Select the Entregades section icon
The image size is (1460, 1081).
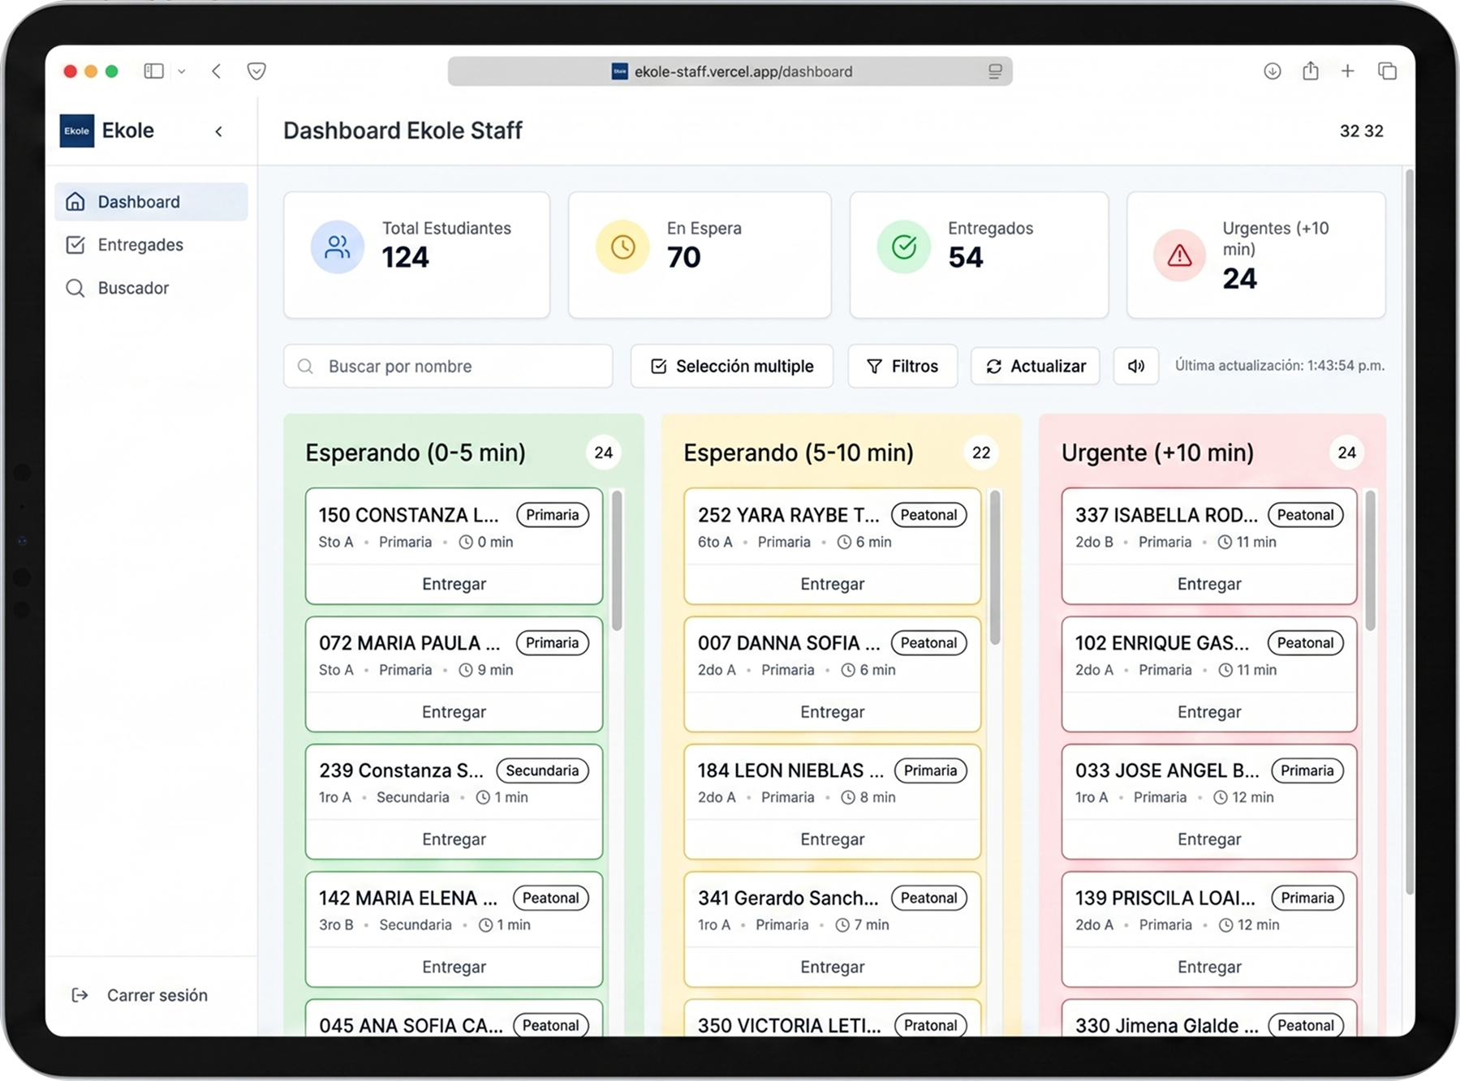pyautogui.click(x=76, y=244)
